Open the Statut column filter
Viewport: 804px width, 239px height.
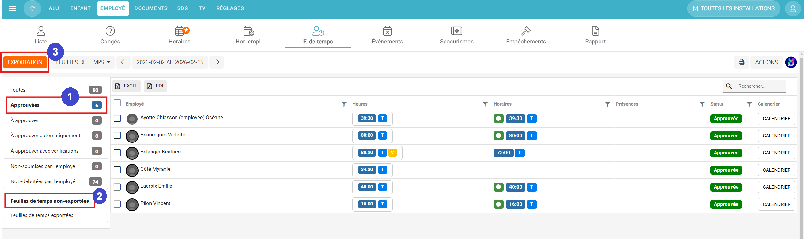point(749,104)
